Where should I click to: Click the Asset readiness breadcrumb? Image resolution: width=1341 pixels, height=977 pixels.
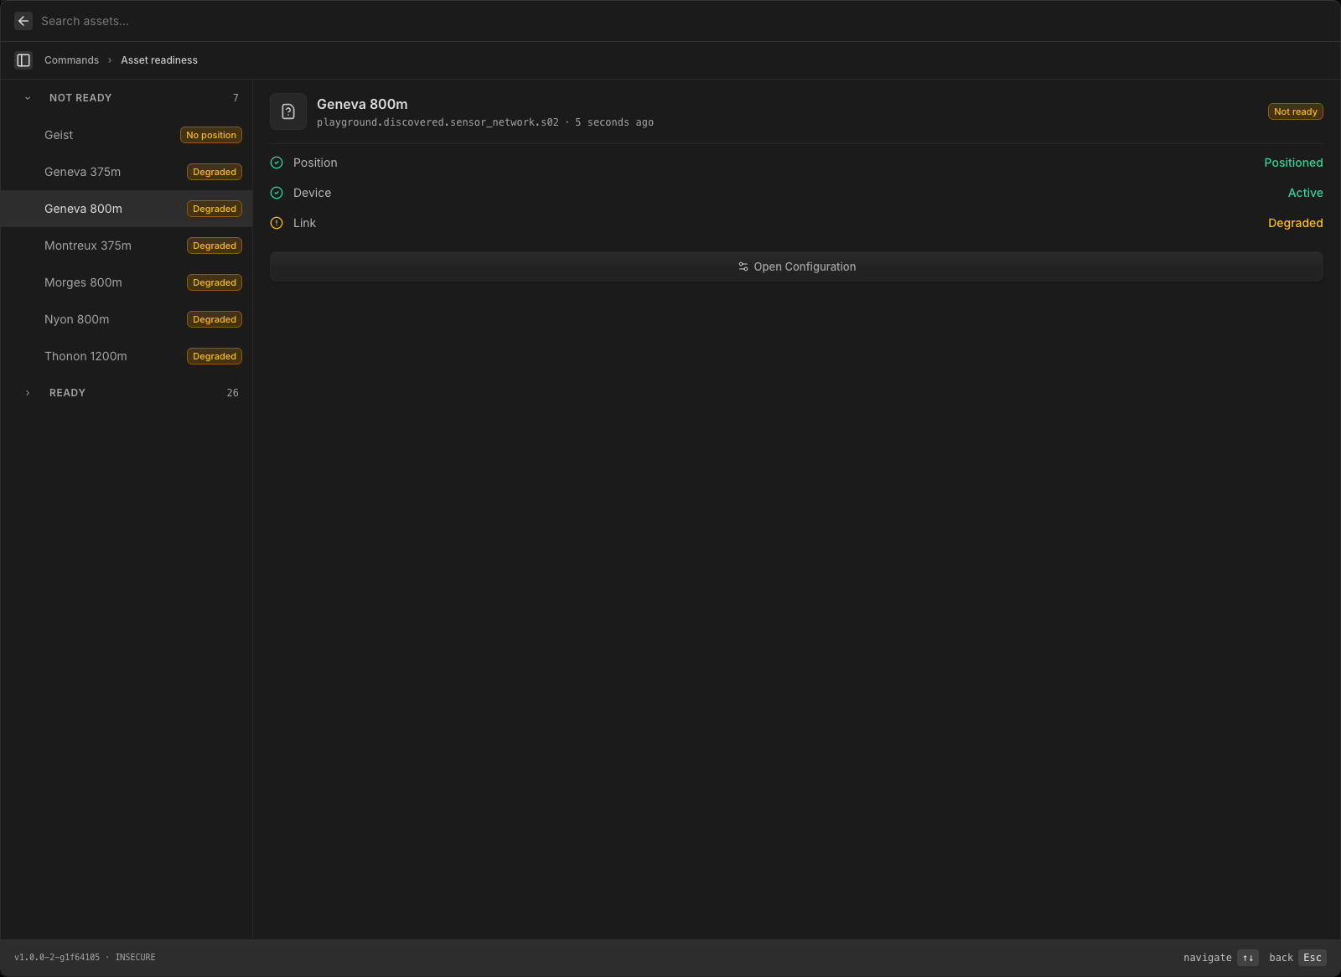coord(159,60)
